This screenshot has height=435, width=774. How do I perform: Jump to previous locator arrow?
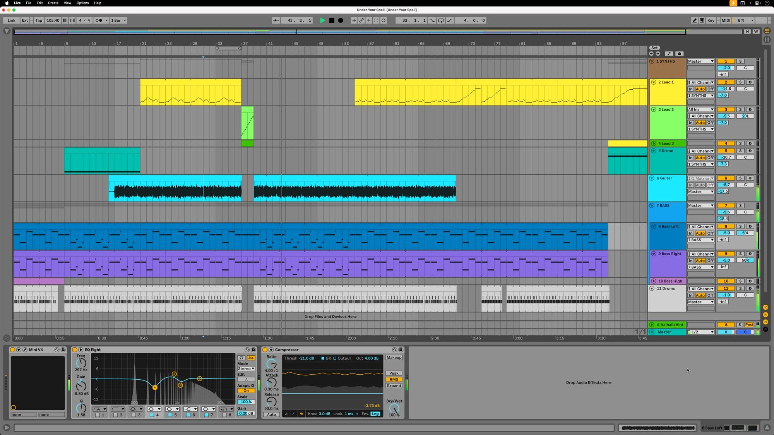(x=651, y=54)
